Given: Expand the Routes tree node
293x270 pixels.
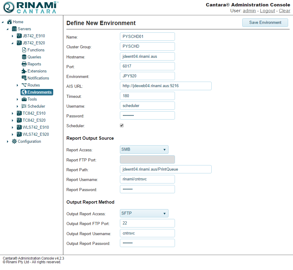Looking at the screenshot, I should [17, 85].
